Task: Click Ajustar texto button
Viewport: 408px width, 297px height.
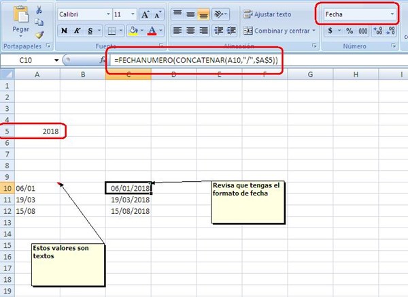Action: [267, 14]
